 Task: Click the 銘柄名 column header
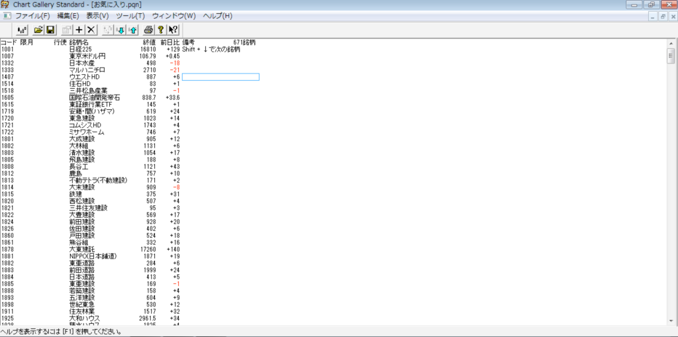79,42
